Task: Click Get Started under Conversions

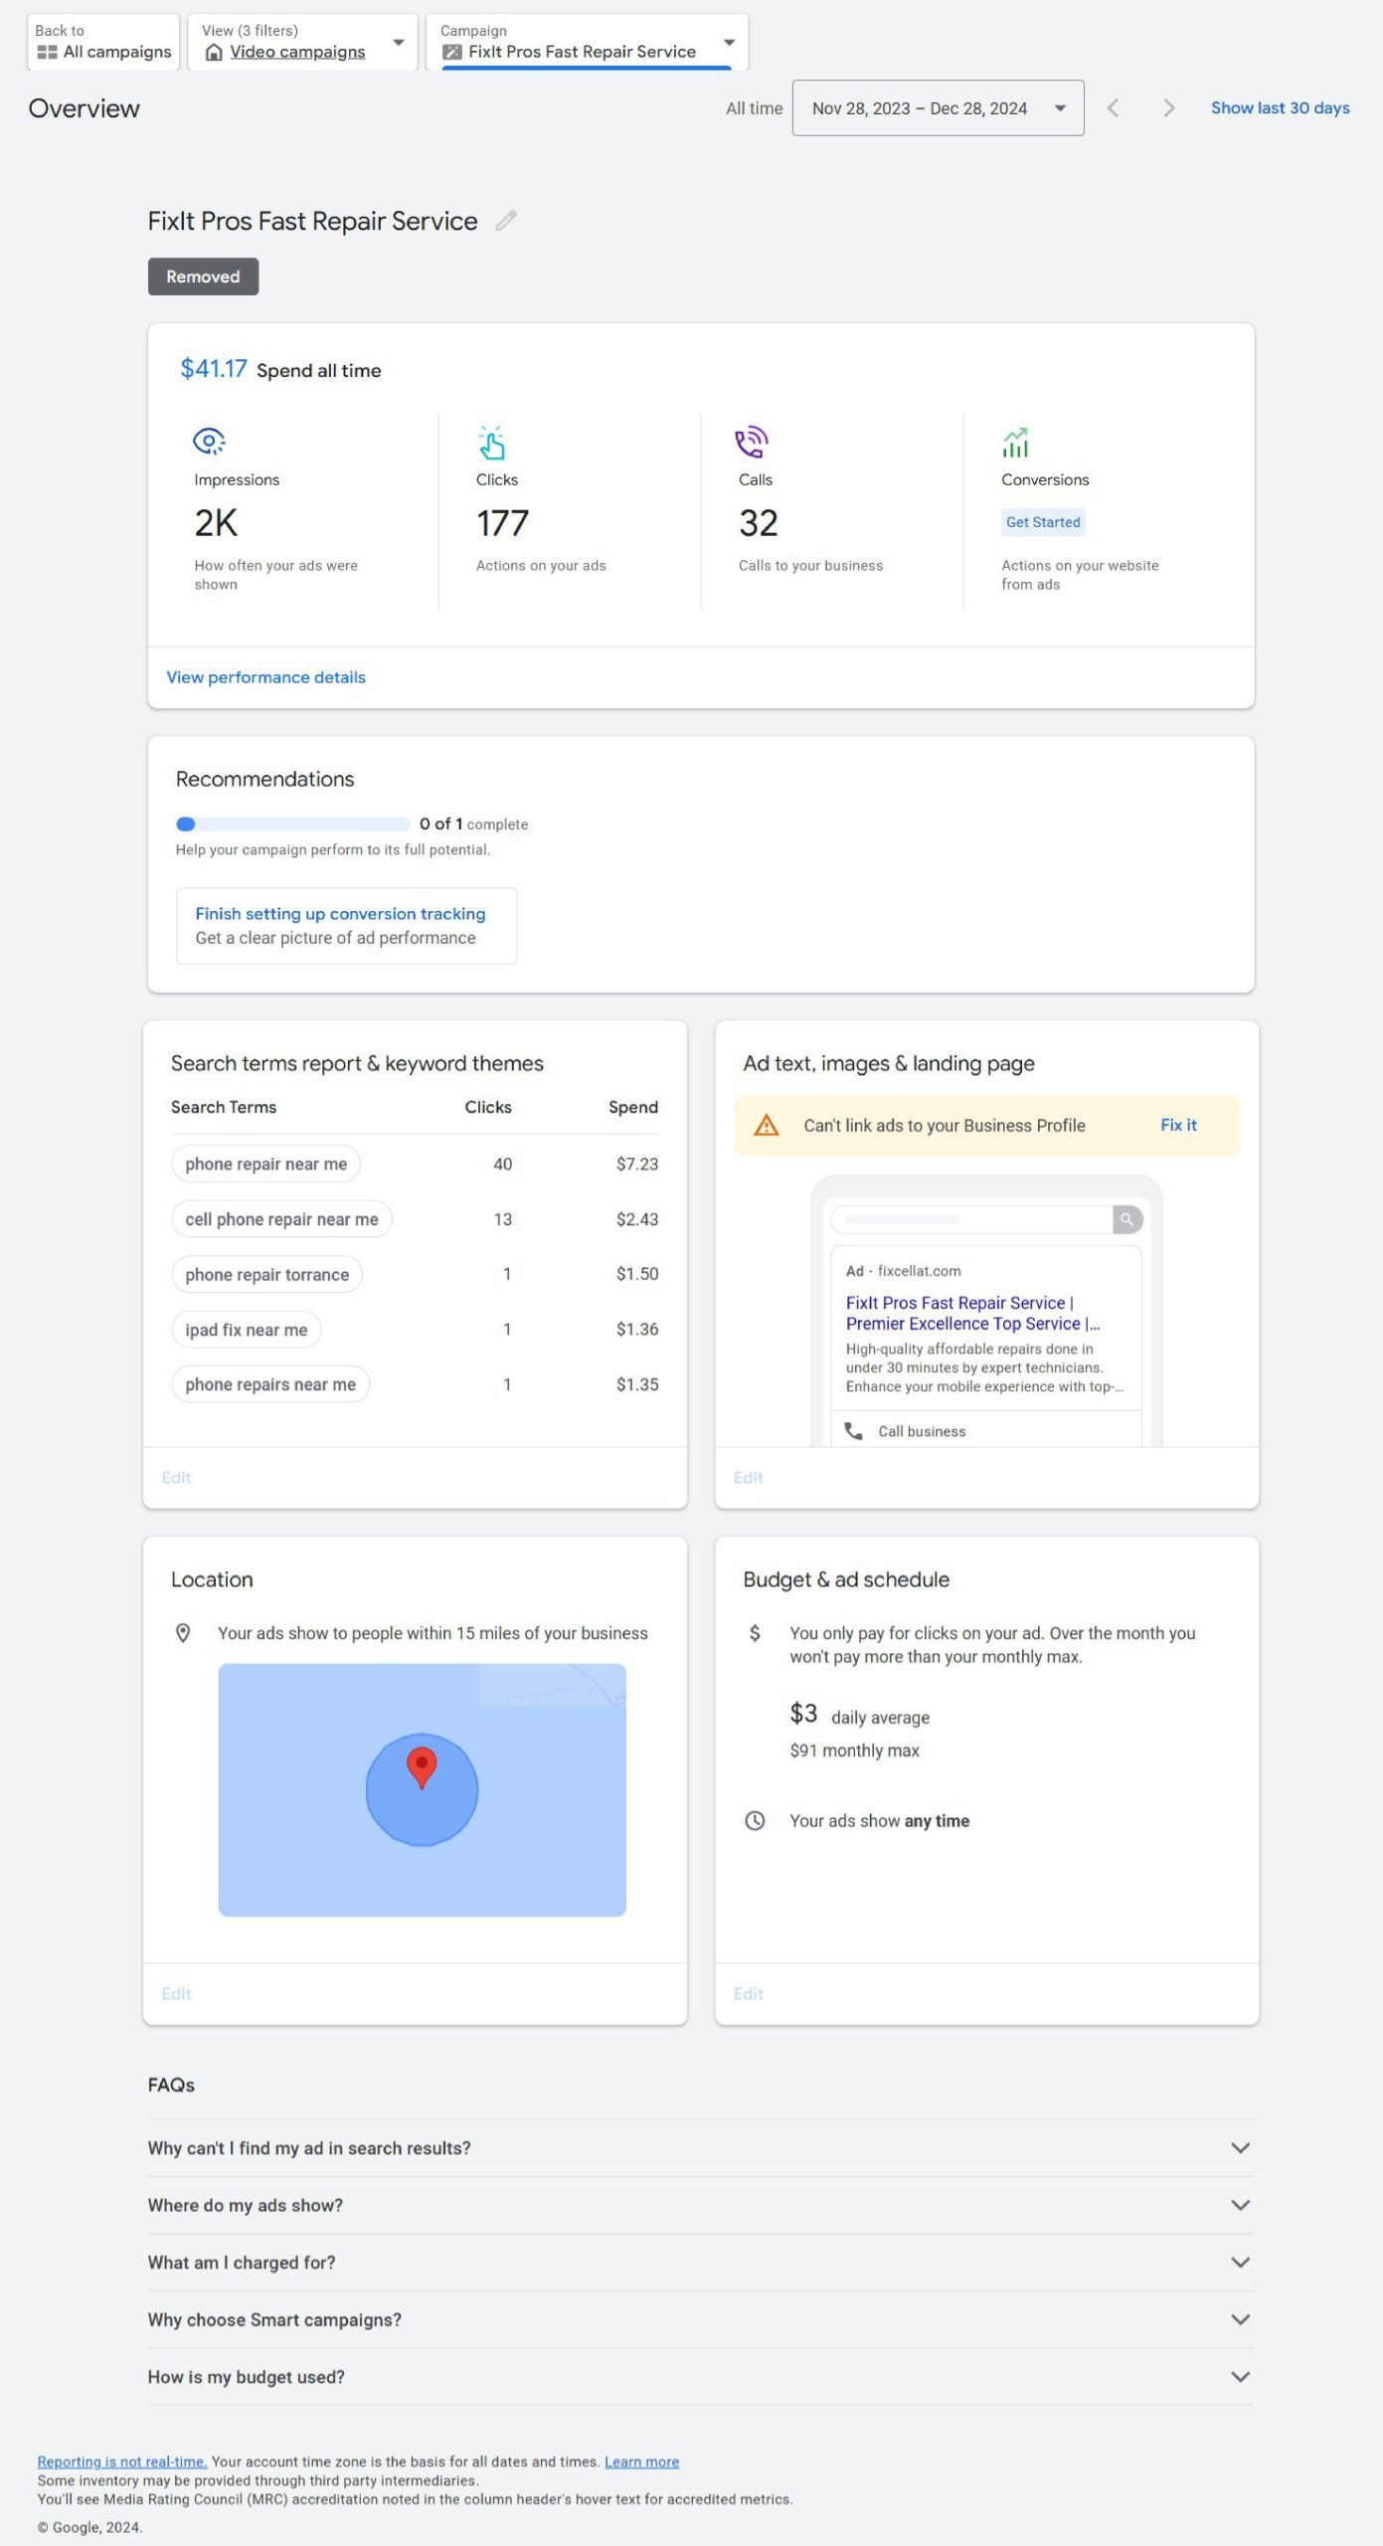Action: point(1042,522)
